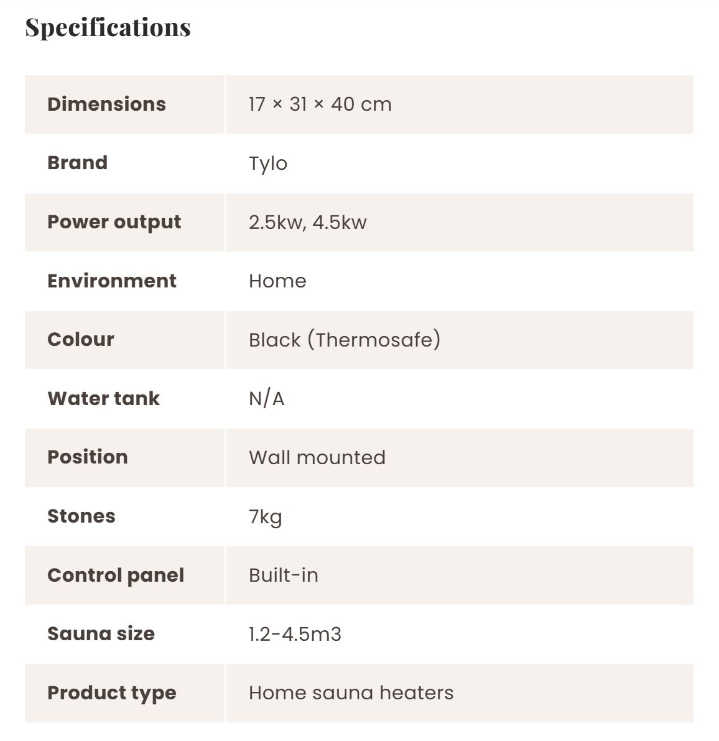Select the 7kg stones value

[265, 516]
